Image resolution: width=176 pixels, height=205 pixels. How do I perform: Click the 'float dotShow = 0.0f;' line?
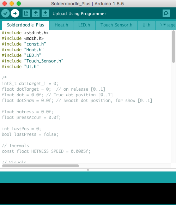(77, 101)
